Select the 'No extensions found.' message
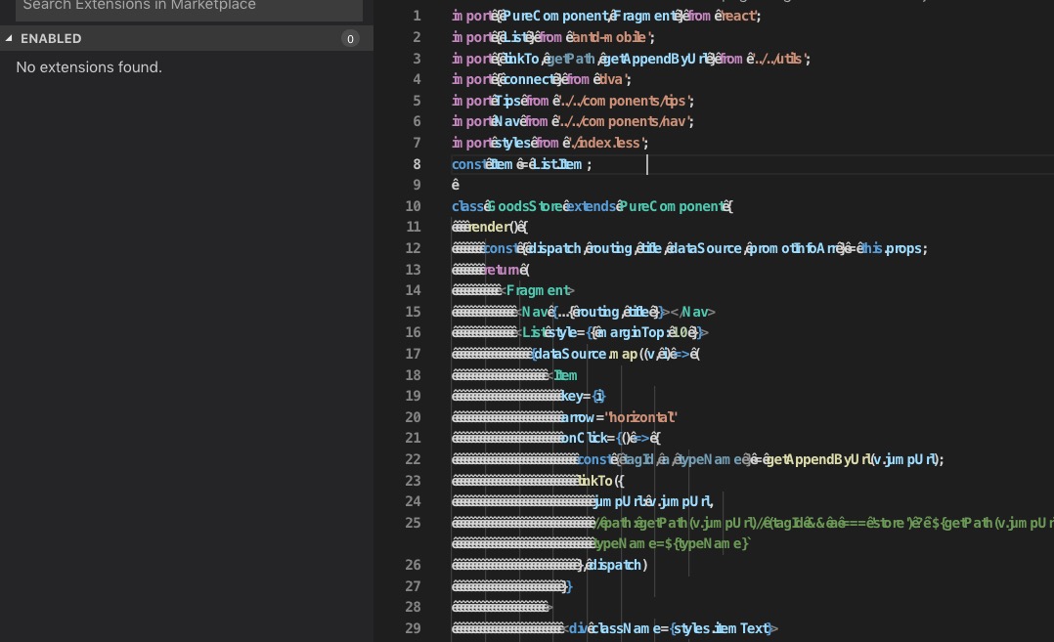This screenshot has height=642, width=1054. pos(89,67)
